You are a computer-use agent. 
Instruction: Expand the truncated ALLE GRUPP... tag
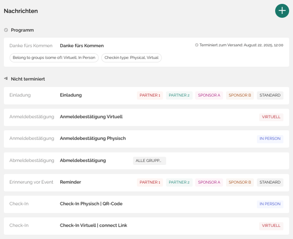(x=149, y=161)
